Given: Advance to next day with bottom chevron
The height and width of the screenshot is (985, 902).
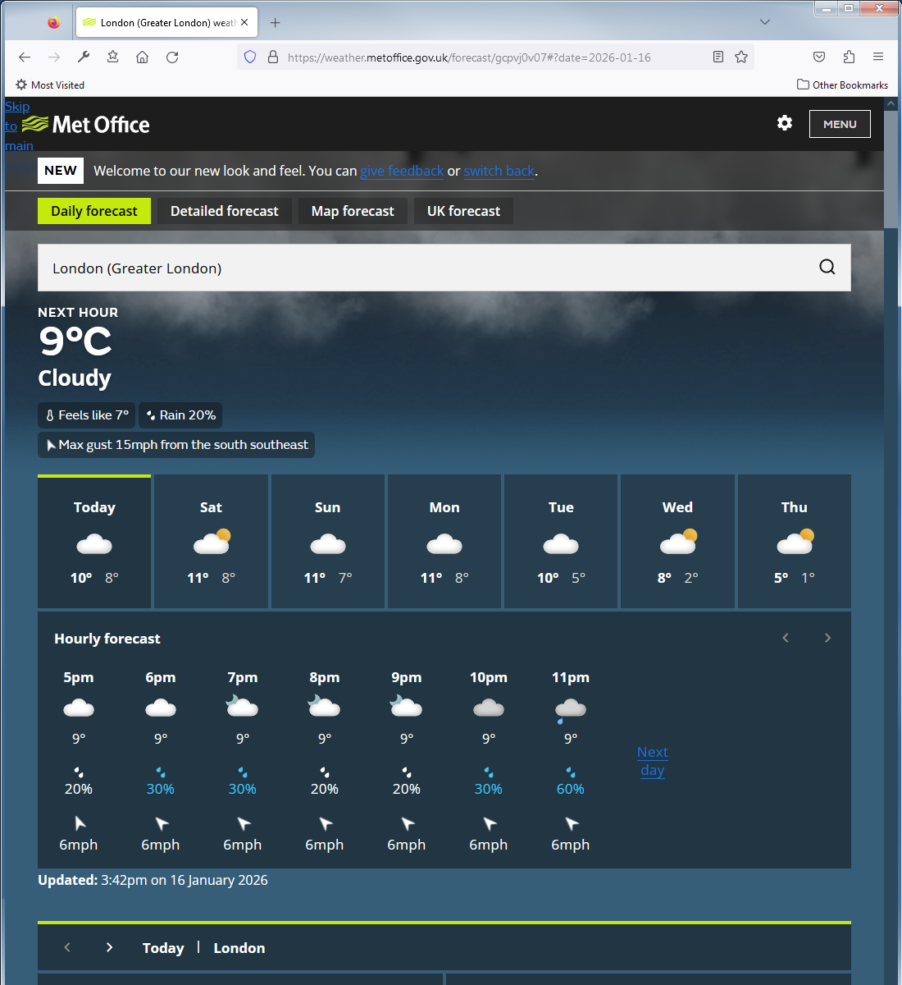Looking at the screenshot, I should click(x=109, y=947).
